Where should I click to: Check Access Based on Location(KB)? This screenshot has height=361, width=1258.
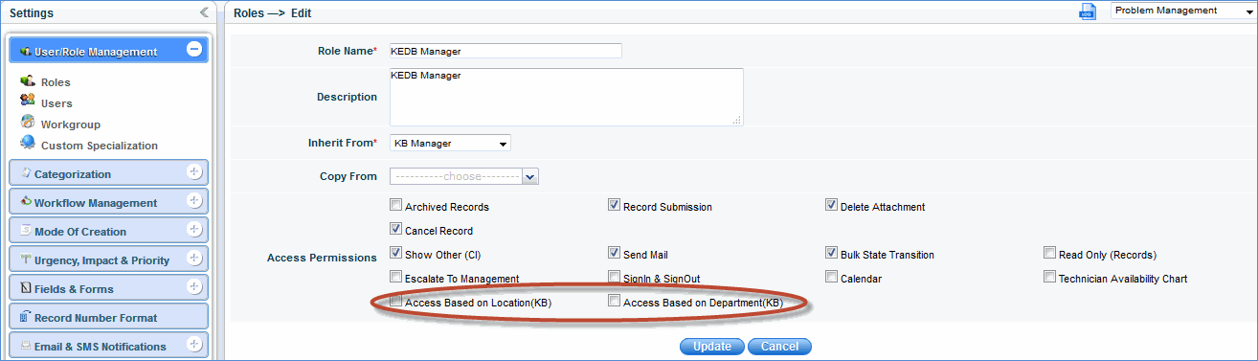point(395,301)
